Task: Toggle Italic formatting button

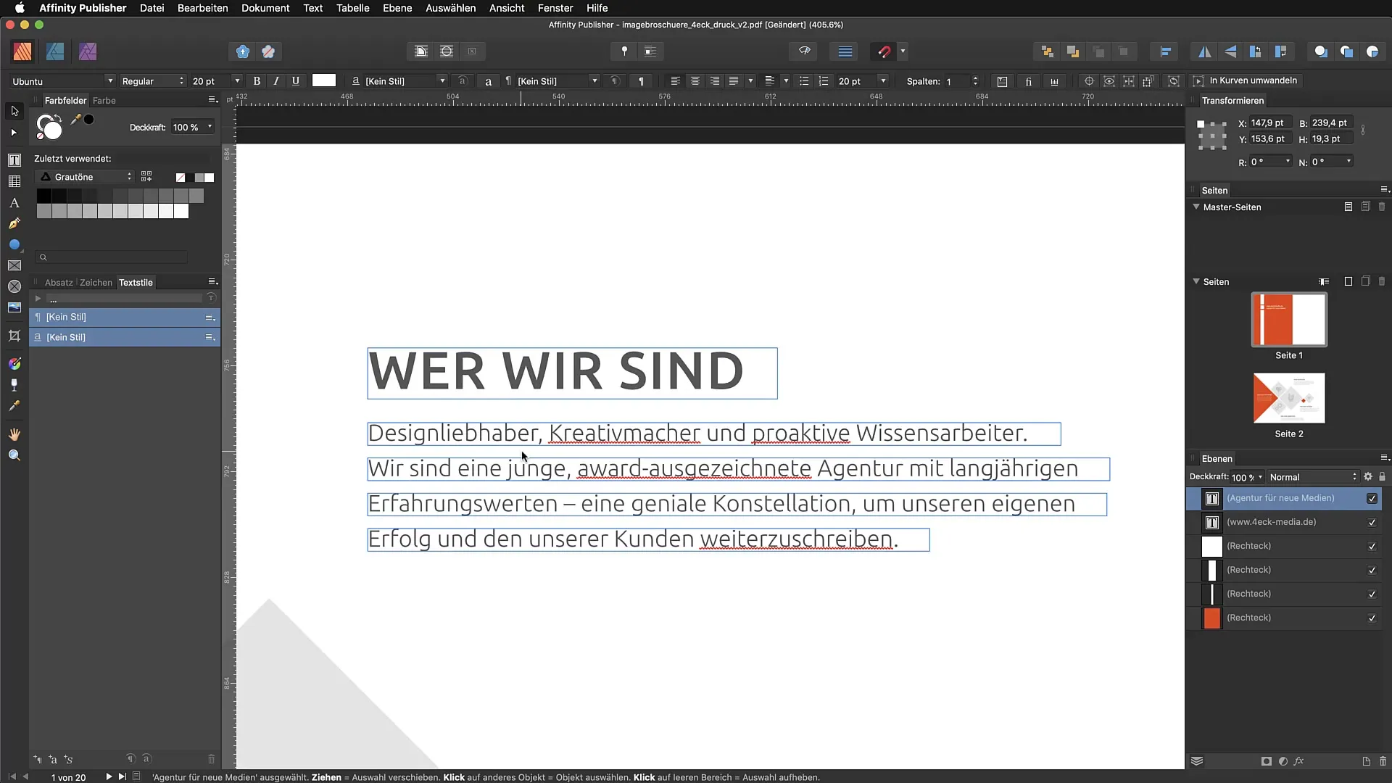Action: point(276,81)
